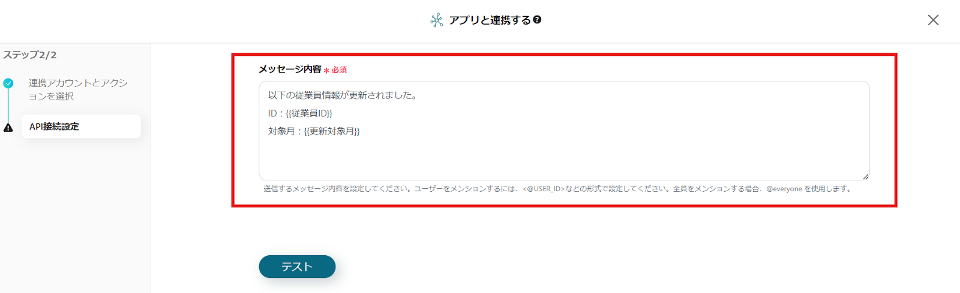Click the メッセージ内容 field label
This screenshot has height=293, width=960.
(290, 70)
